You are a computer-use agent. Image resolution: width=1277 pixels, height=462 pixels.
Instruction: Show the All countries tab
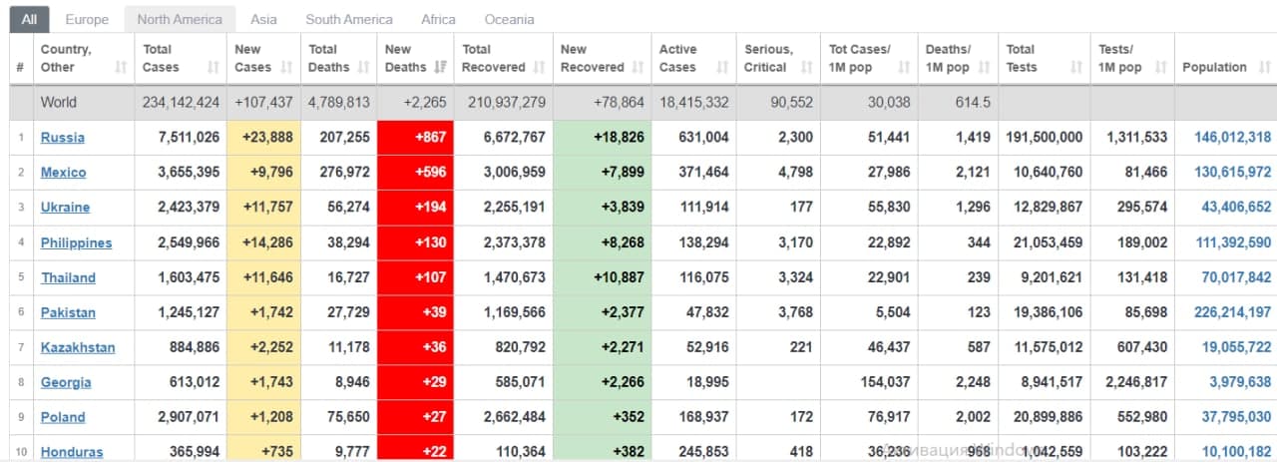29,19
